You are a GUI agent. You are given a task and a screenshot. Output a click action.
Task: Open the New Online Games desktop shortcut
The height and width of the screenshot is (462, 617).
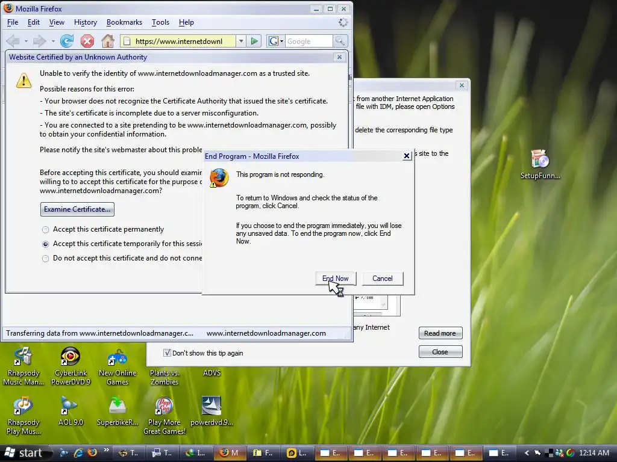(x=117, y=365)
